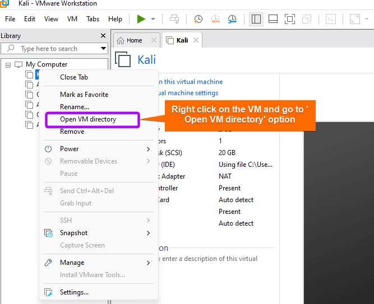Click the Unity mode toolbar icon
The image size is (374, 304).
[307, 19]
